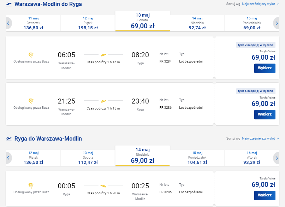
Task: Show earlier outbound dates with left arrow
Action: click(8, 23)
